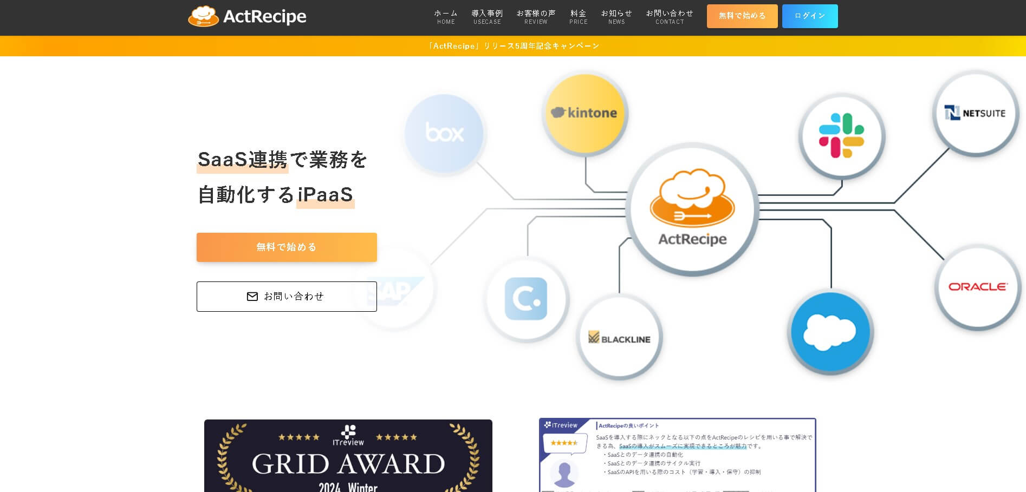Click the outlined お問い合わせ hero button
Image resolution: width=1026 pixels, height=492 pixels.
pos(287,297)
